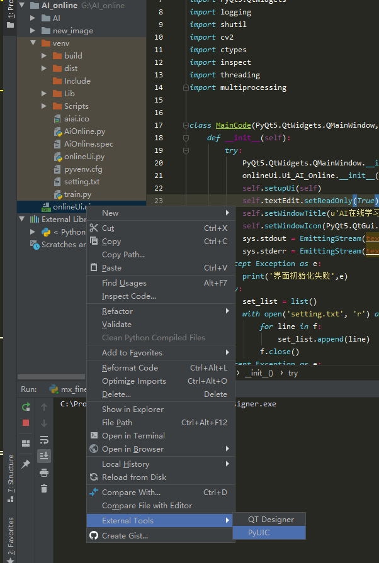This screenshot has height=563, width=379.
Task: Fold the try block at line 19
Action: [186, 150]
